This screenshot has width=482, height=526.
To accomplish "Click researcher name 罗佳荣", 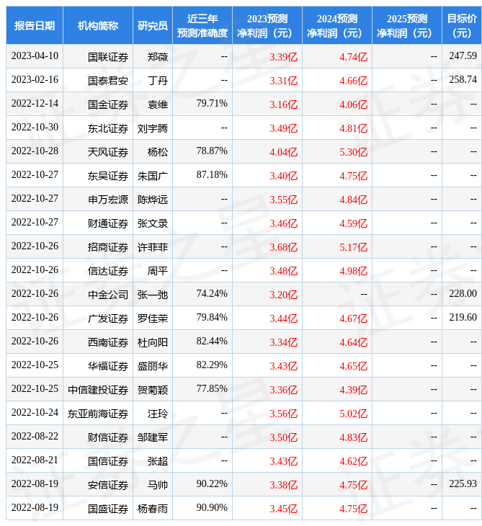I will (153, 318).
